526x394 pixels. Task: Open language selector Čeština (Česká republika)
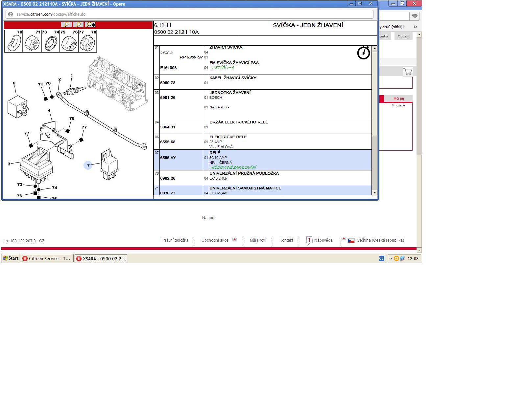(x=380, y=240)
